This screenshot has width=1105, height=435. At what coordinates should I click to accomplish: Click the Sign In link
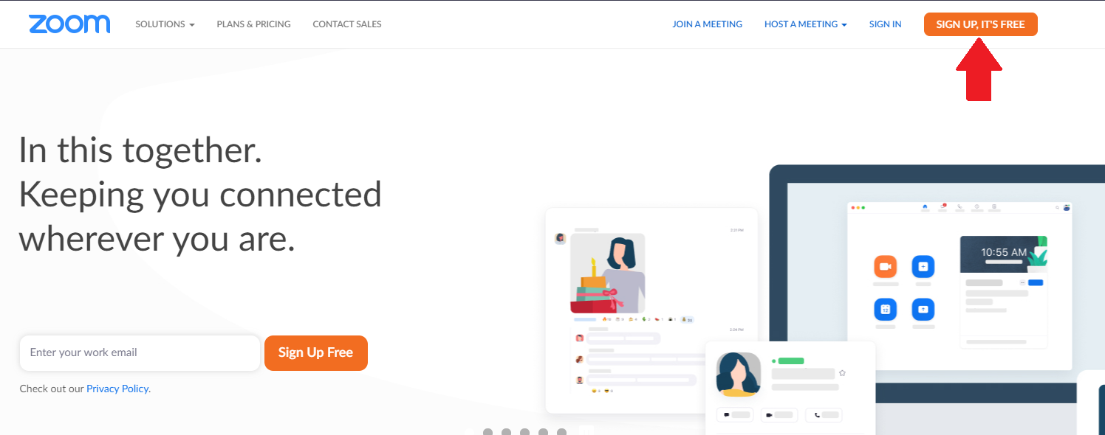(885, 24)
